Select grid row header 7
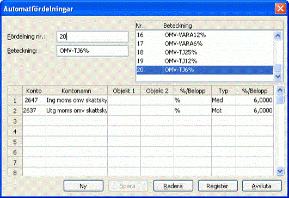Viewport: 289px width, 198px height. (15, 162)
